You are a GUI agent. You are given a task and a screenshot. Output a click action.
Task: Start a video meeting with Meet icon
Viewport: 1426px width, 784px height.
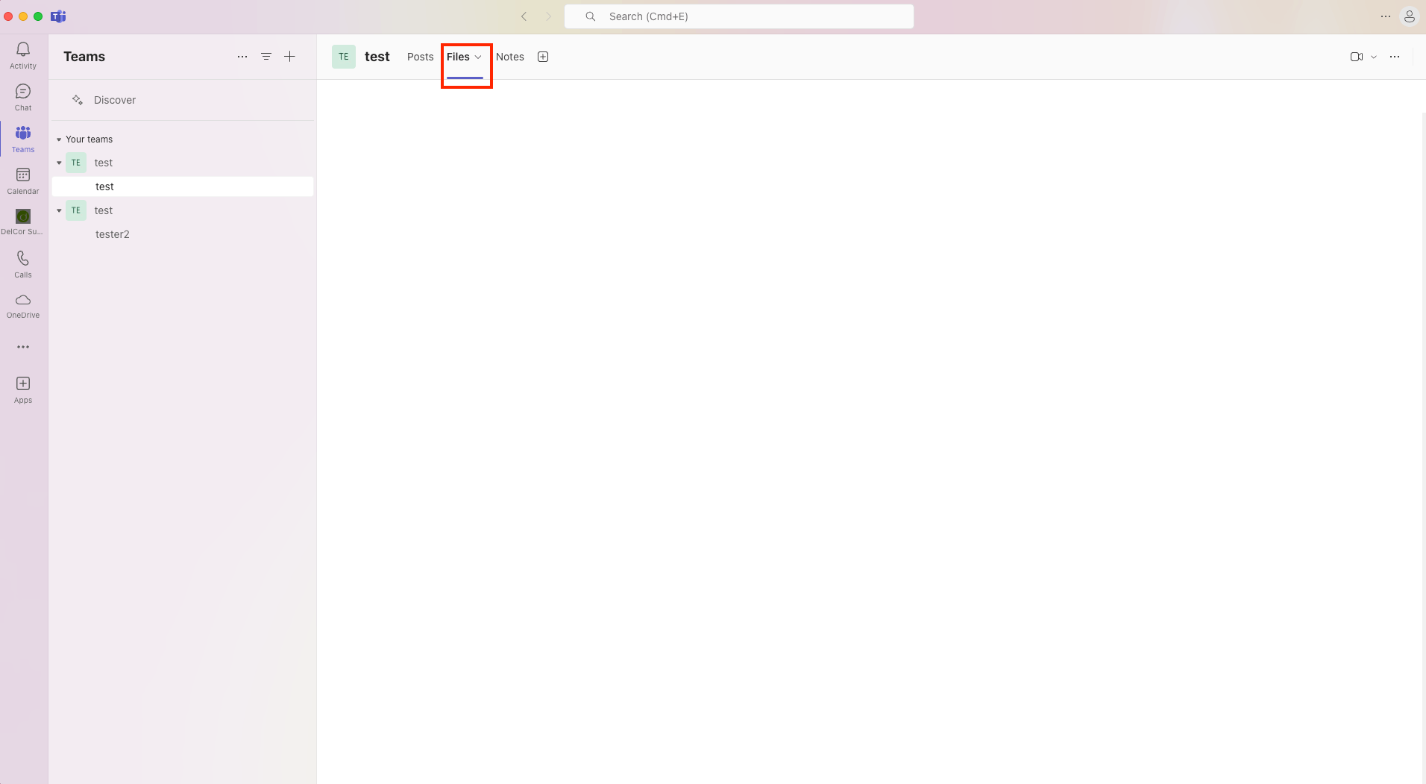pos(1357,57)
